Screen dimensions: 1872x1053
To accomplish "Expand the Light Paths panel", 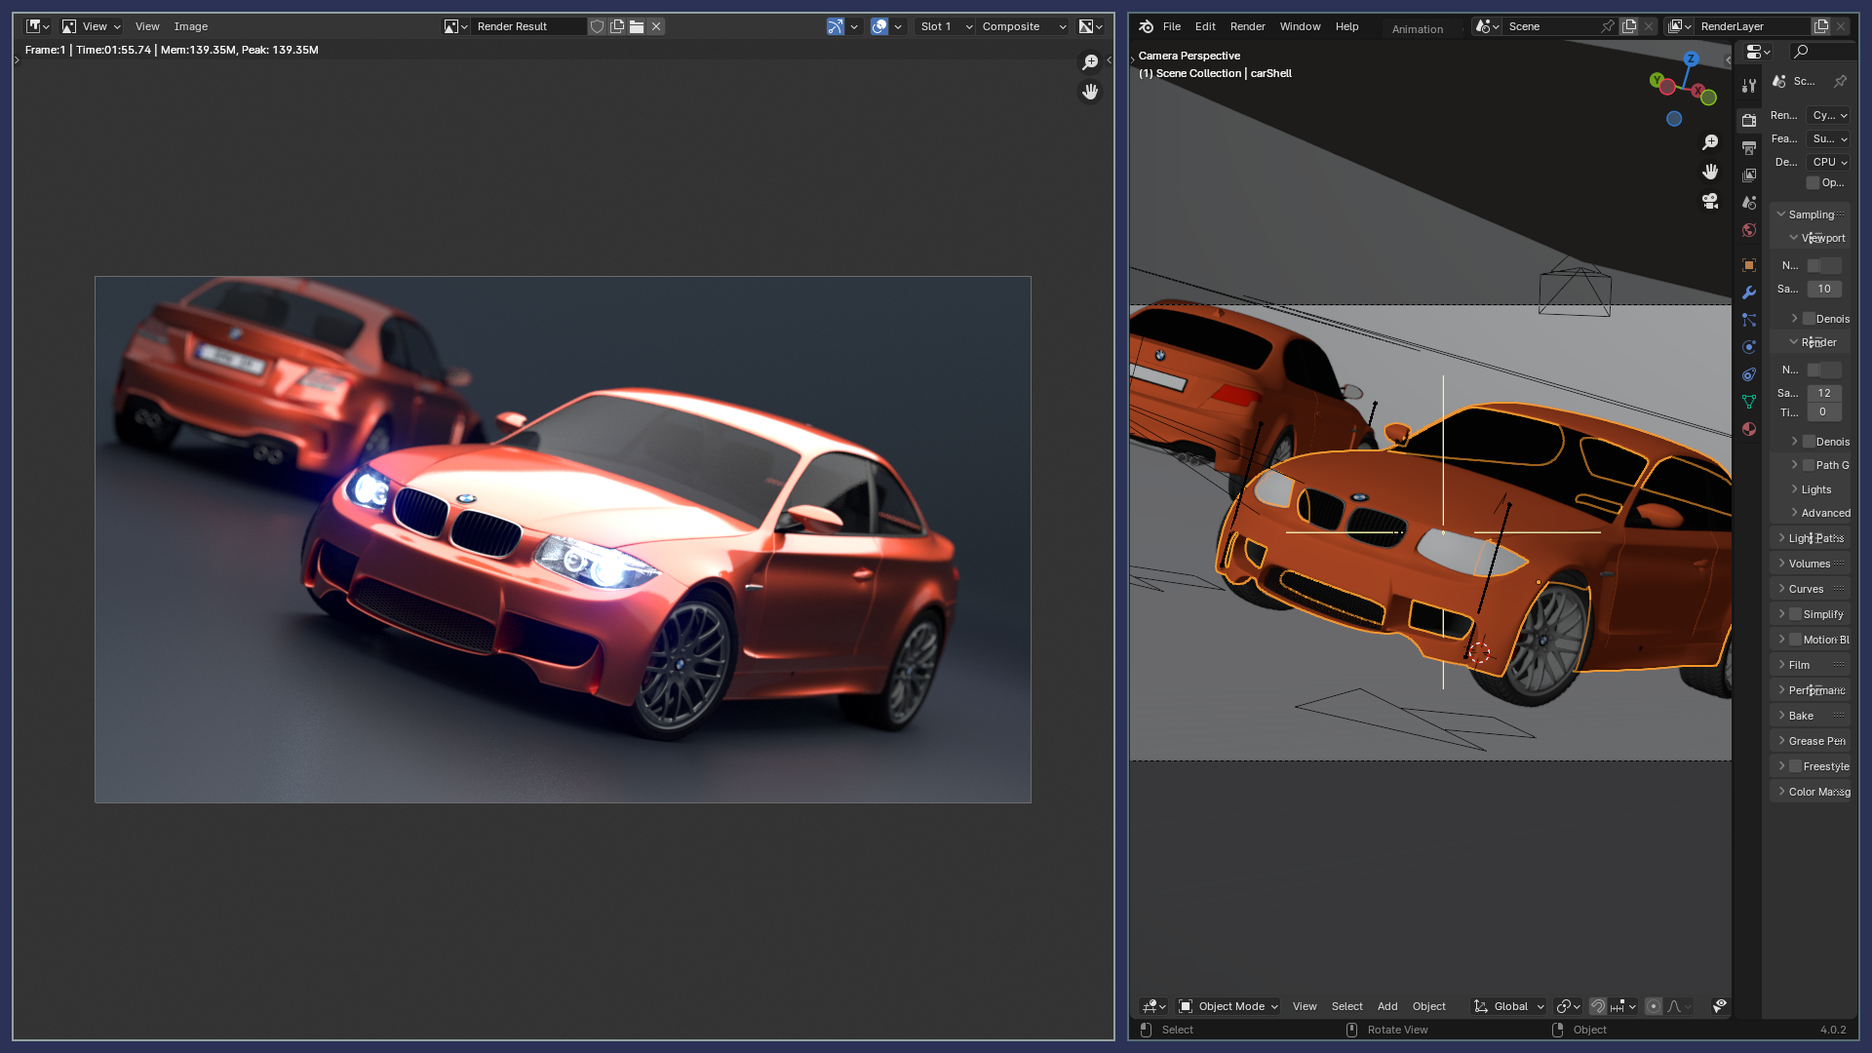I will (x=1810, y=538).
